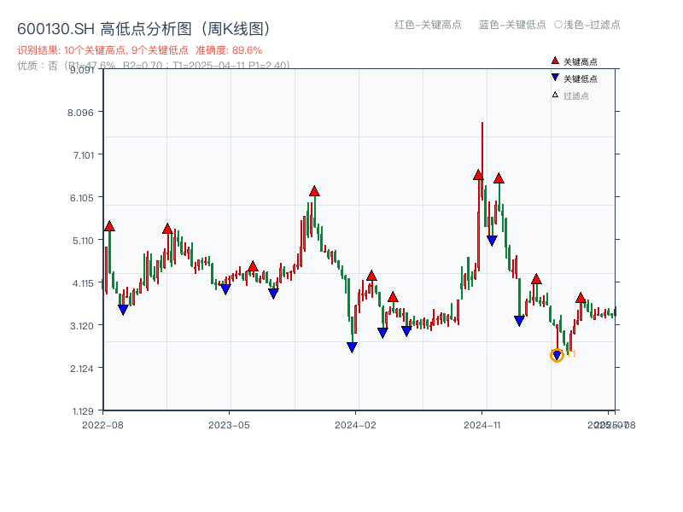Select sixth blue low marker near 3.0

point(406,331)
